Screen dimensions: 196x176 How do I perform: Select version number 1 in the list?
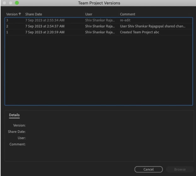pos(7,32)
